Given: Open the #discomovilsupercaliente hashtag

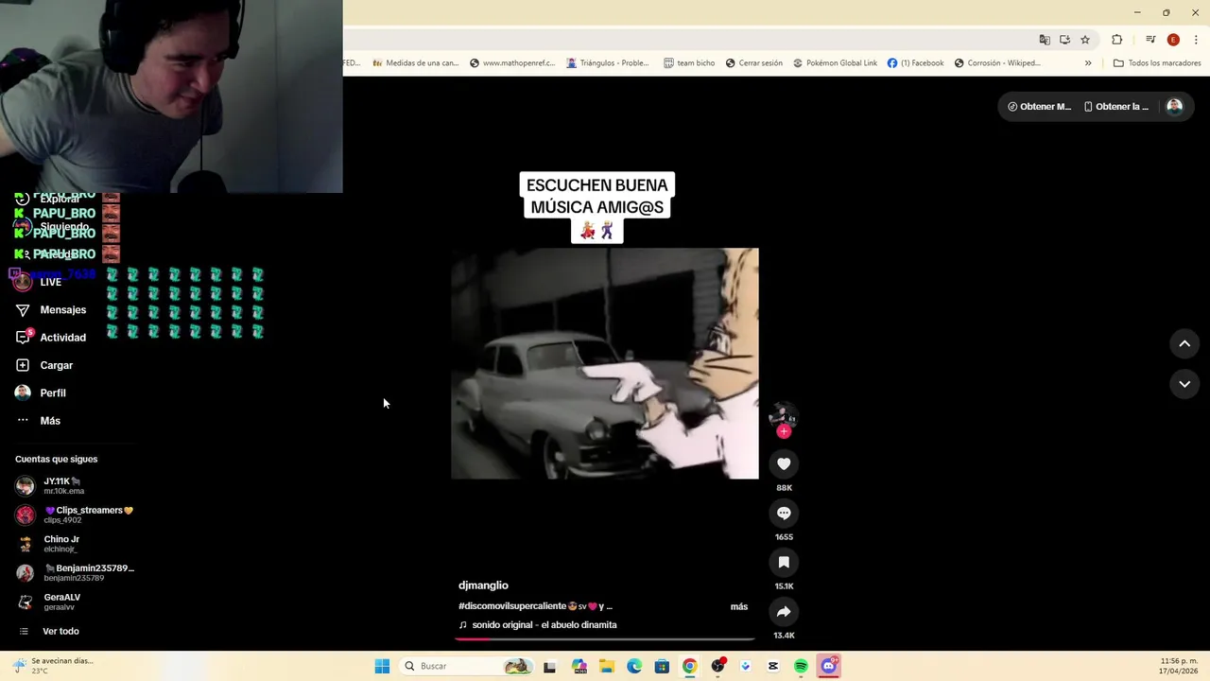Looking at the screenshot, I should [x=512, y=606].
